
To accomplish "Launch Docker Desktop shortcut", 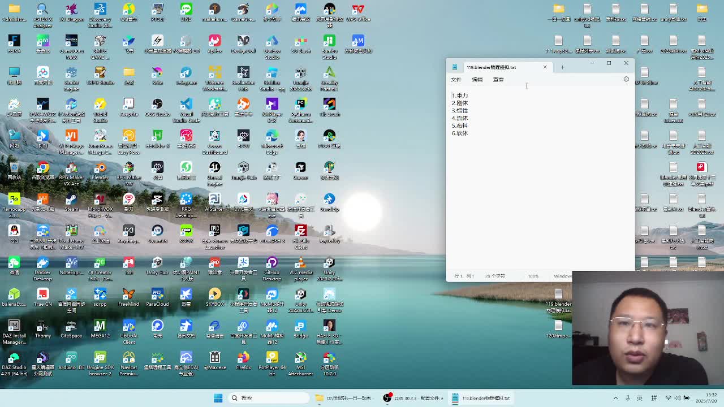I will tap(42, 263).
